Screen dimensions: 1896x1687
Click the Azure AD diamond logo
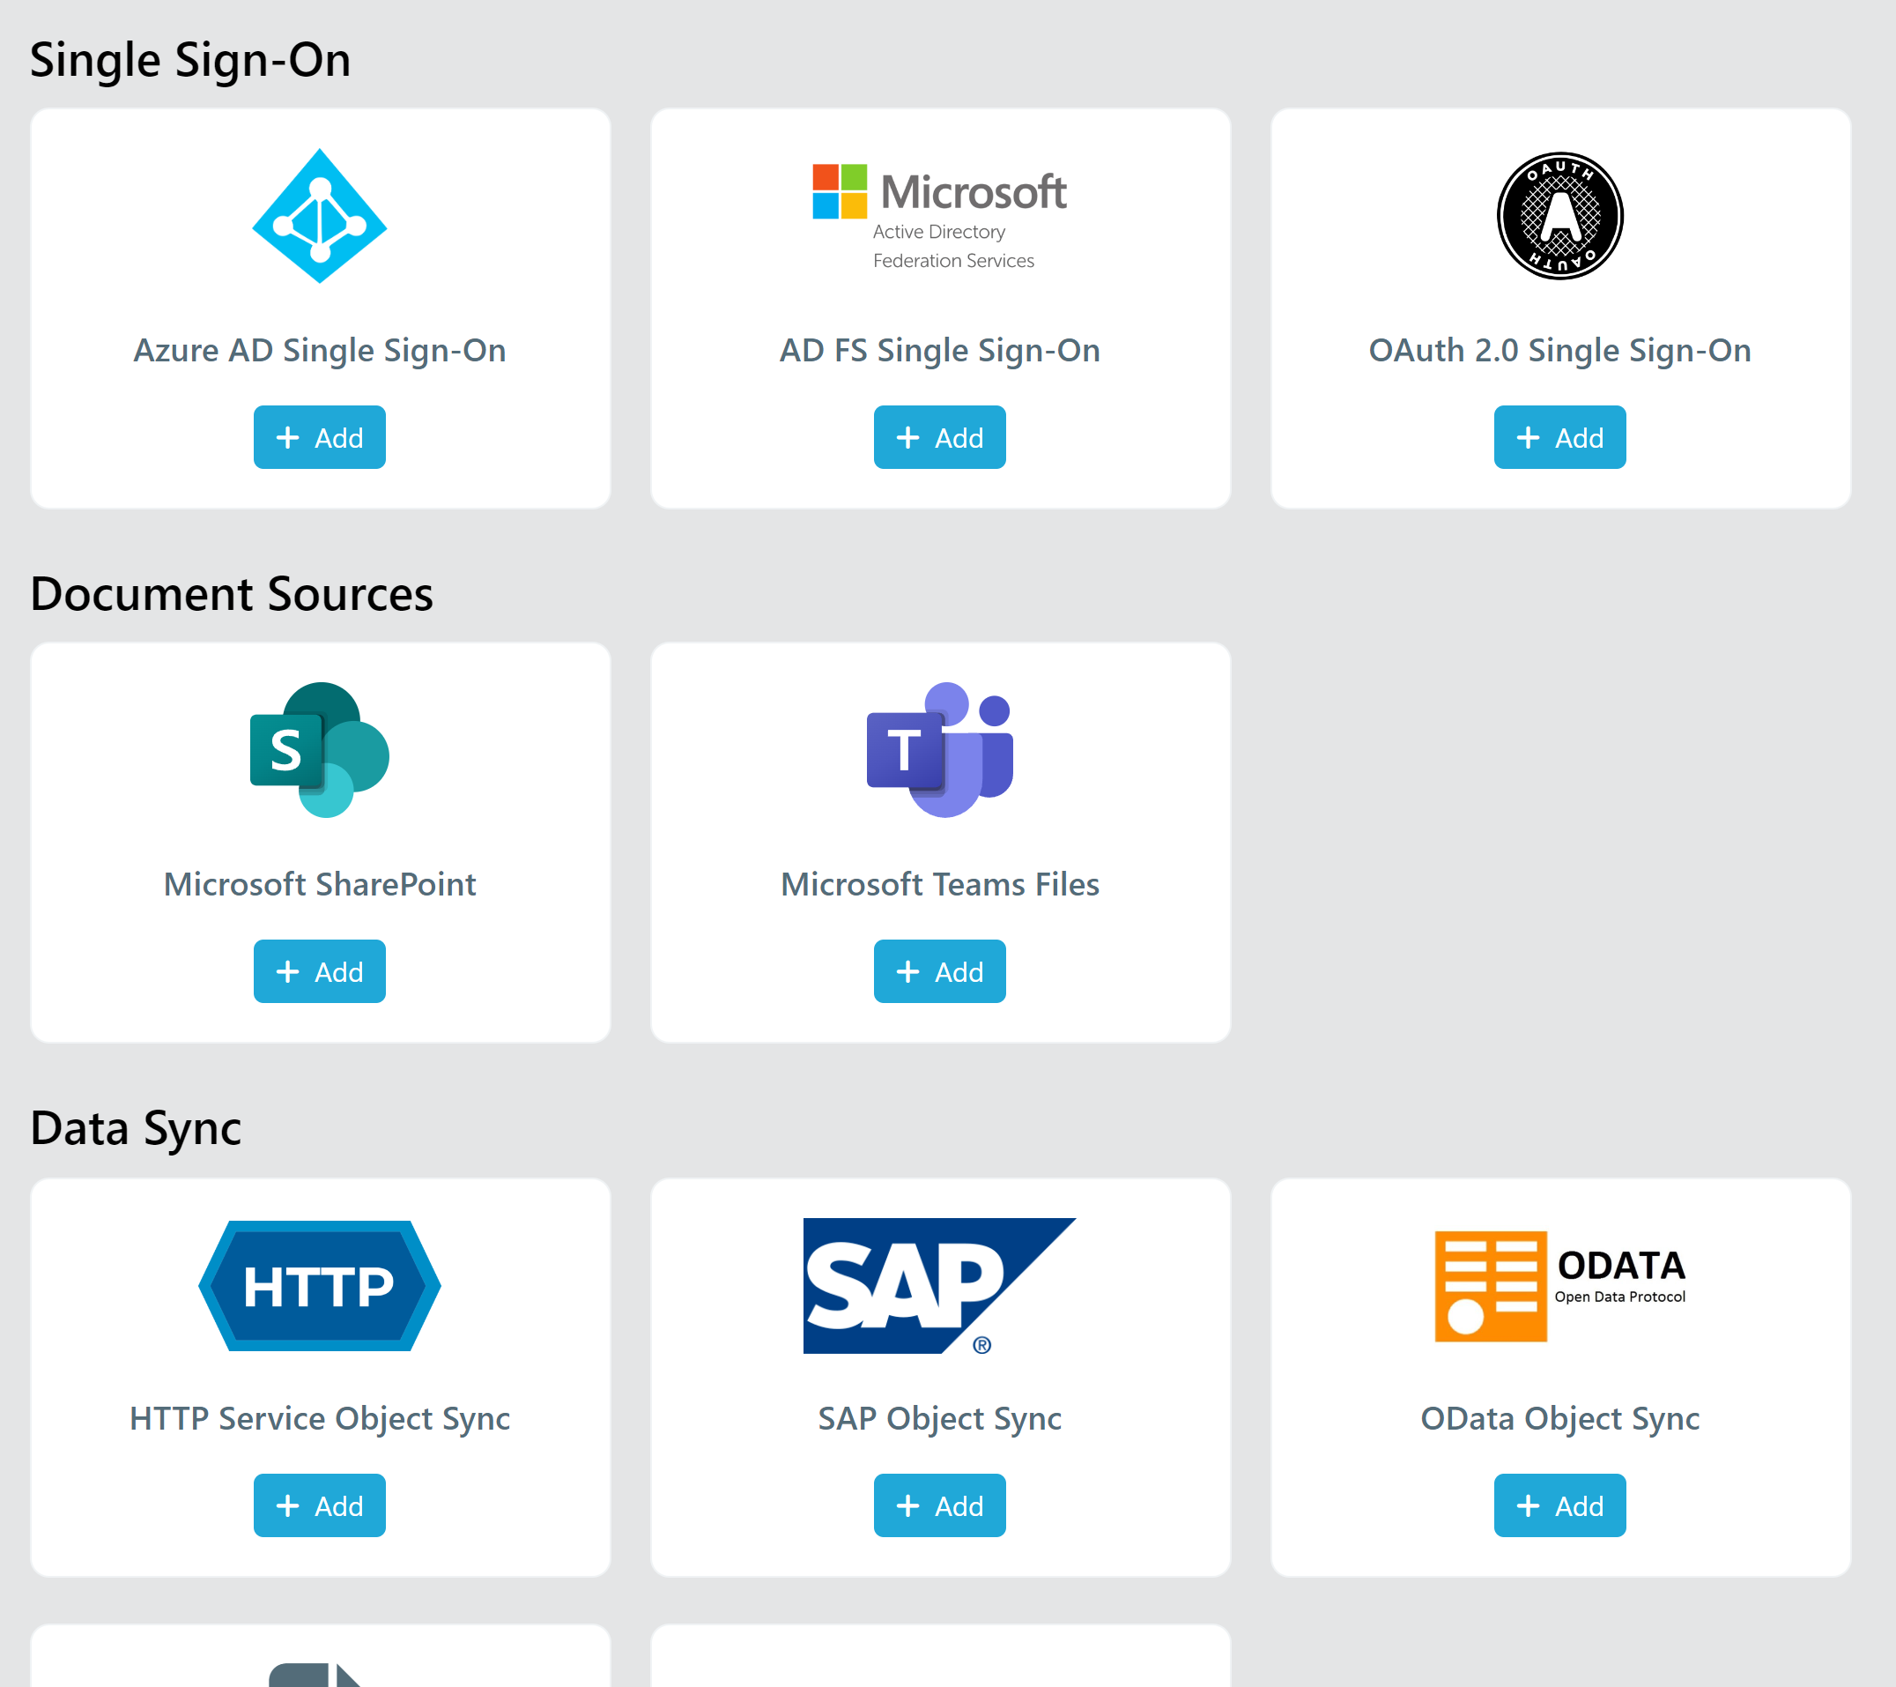[320, 216]
